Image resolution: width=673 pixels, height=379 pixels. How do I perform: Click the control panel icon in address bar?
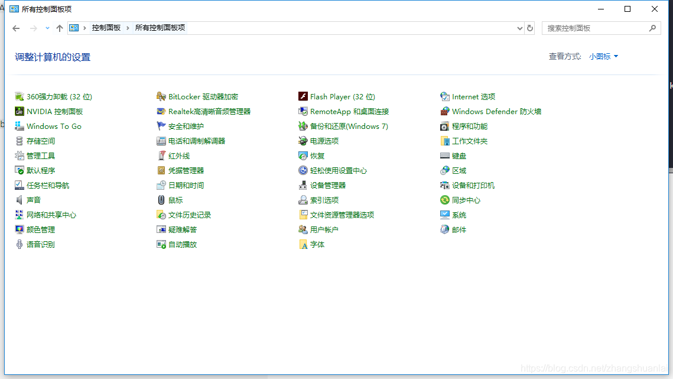tap(74, 28)
